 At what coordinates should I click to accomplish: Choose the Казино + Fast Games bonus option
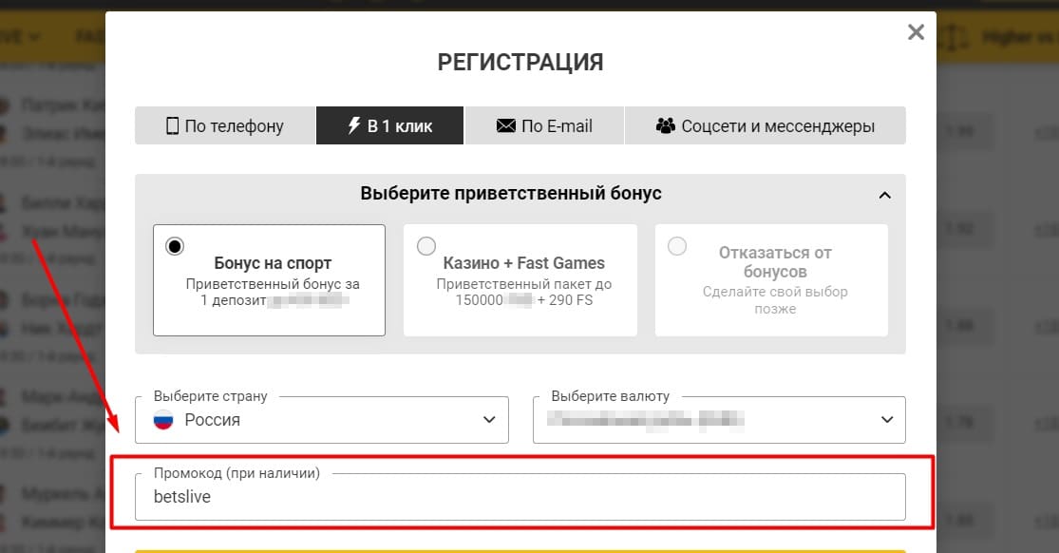point(426,245)
